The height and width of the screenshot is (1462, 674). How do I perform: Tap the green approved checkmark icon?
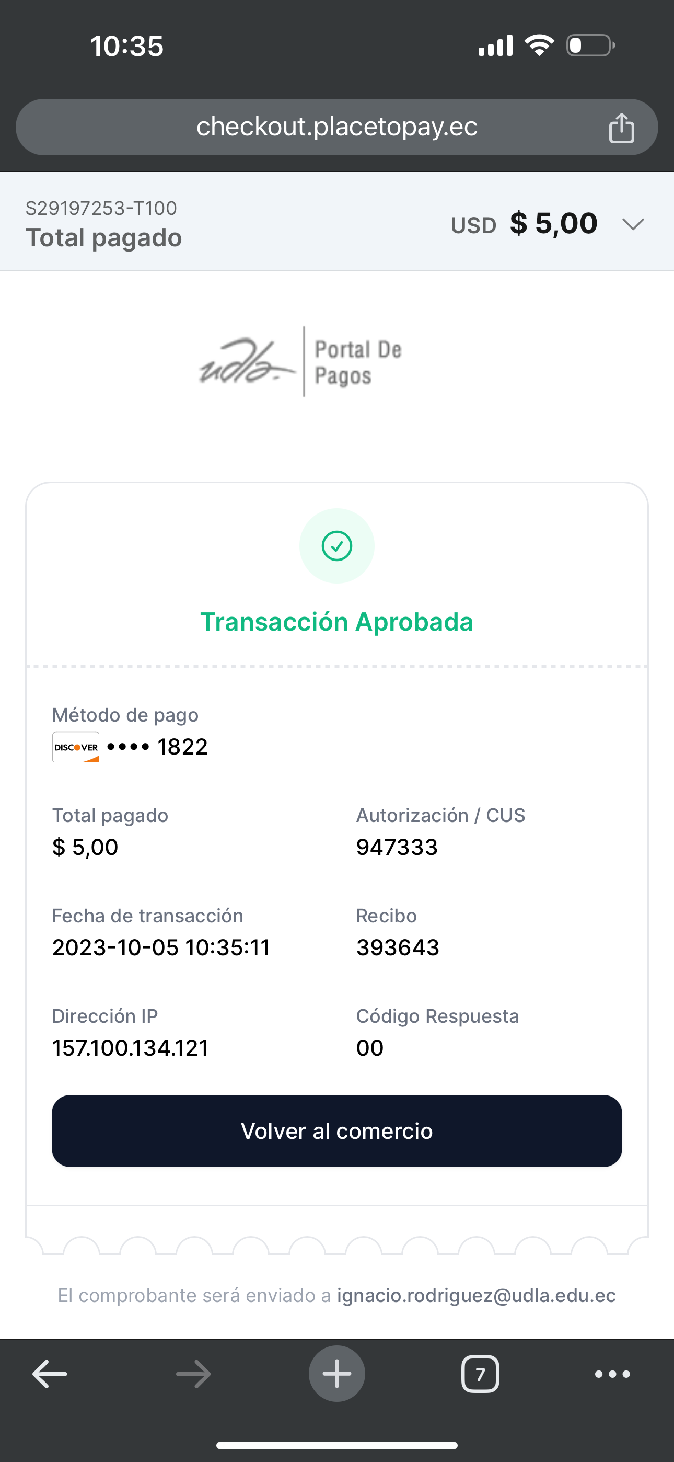coord(336,546)
